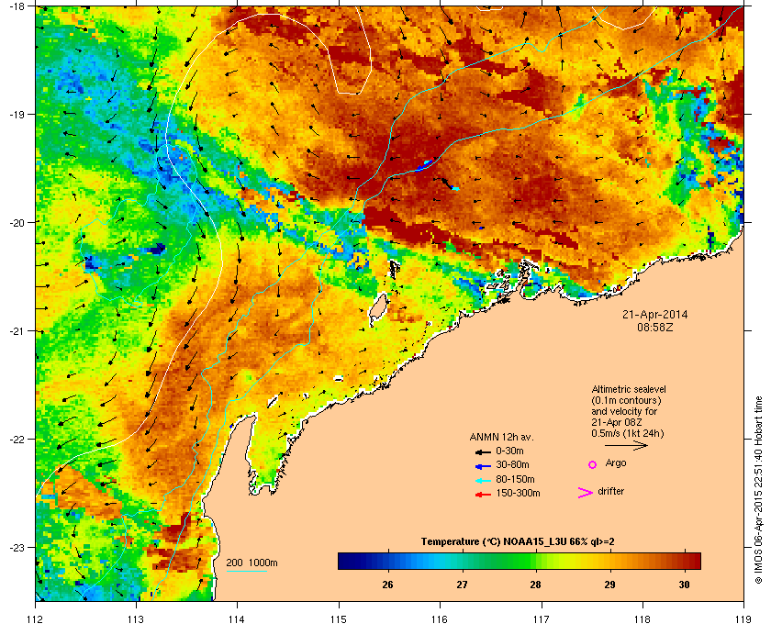This screenshot has height=624, width=771.
Task: Click the longitude axis label '117'
Action: click(541, 618)
